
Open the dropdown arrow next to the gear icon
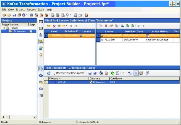27,15
